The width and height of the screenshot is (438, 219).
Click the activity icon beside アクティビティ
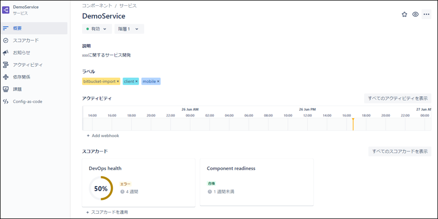[6, 65]
